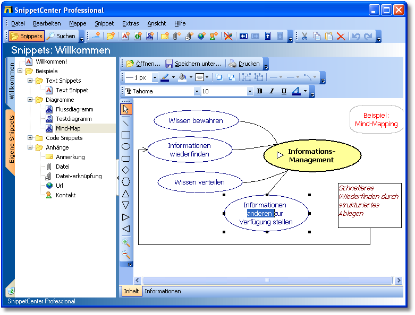
Task: Collapse the Diagramme folder
Action: click(x=30, y=100)
